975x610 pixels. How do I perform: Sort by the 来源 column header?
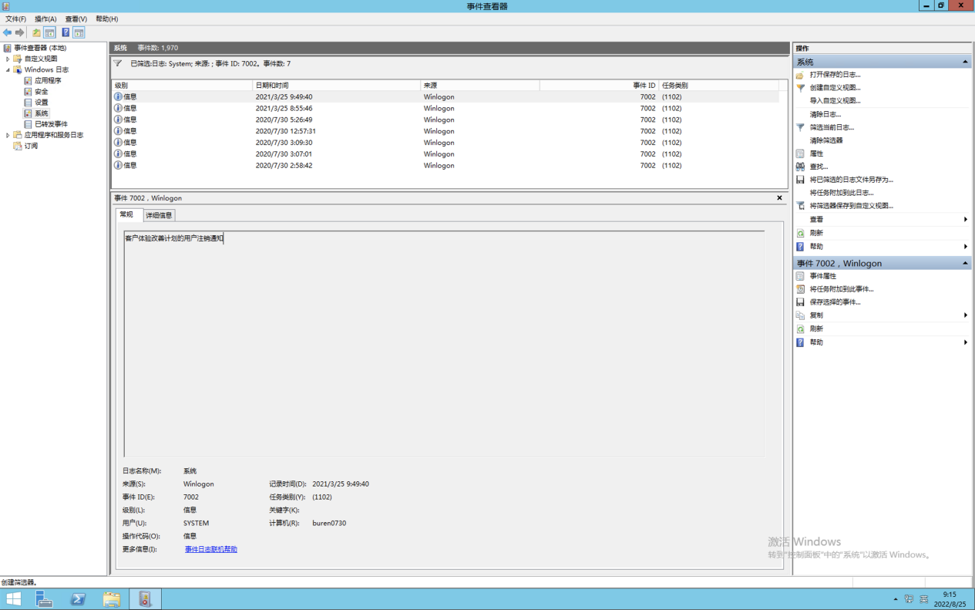[x=479, y=86]
